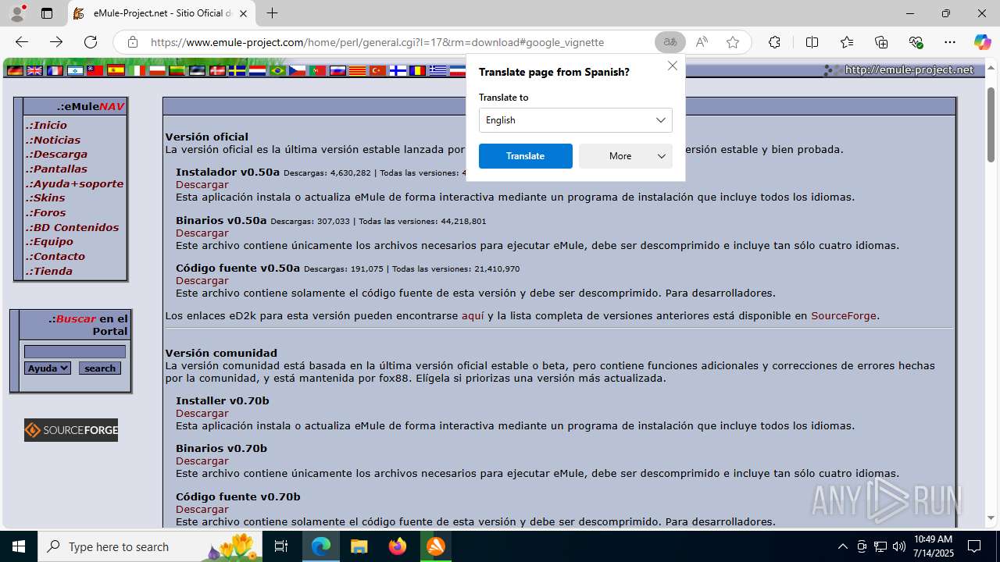This screenshot has width=1000, height=562.
Task: Select the Russian flag language
Action: point(337,70)
